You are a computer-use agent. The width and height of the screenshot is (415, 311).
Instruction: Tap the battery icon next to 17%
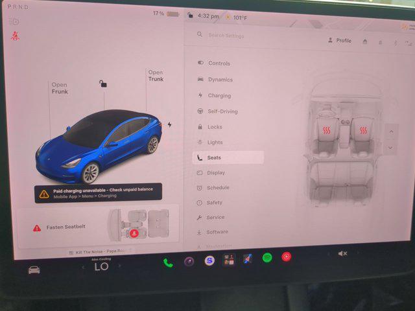[x=173, y=14]
